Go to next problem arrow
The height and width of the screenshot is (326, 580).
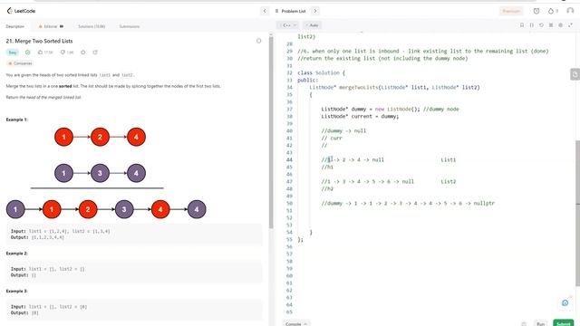click(315, 11)
